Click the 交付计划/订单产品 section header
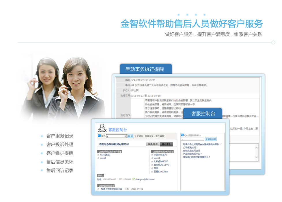 tap(162, 152)
